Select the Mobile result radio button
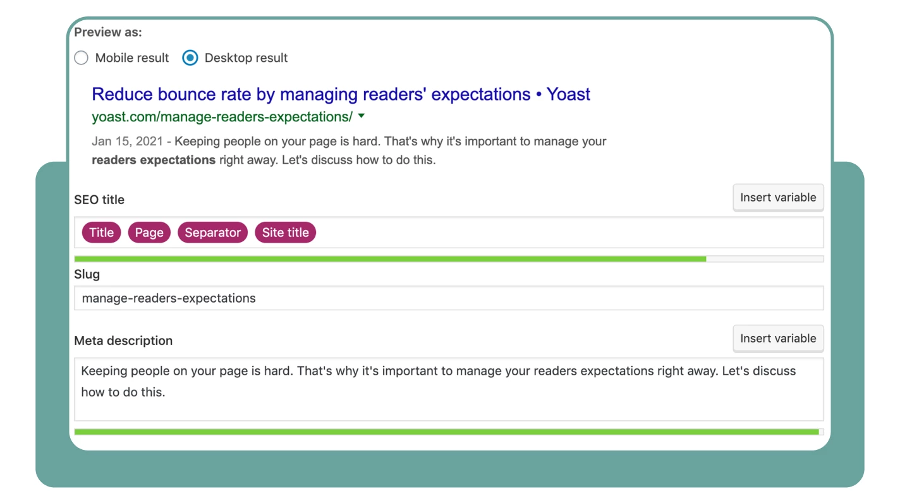 click(x=81, y=58)
